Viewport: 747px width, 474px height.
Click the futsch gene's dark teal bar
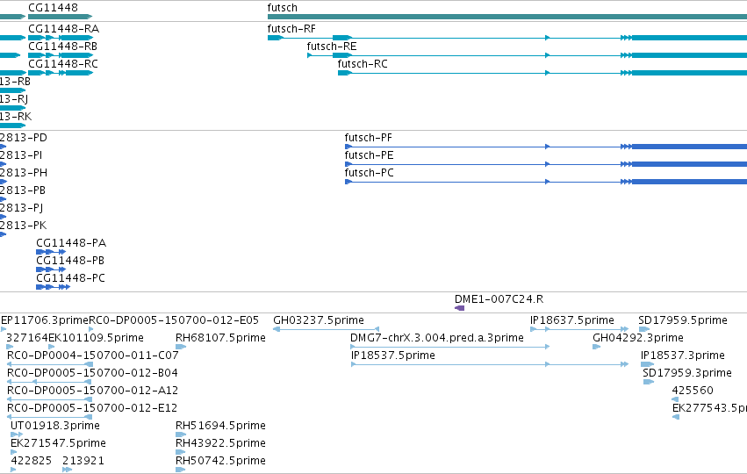coord(506,17)
